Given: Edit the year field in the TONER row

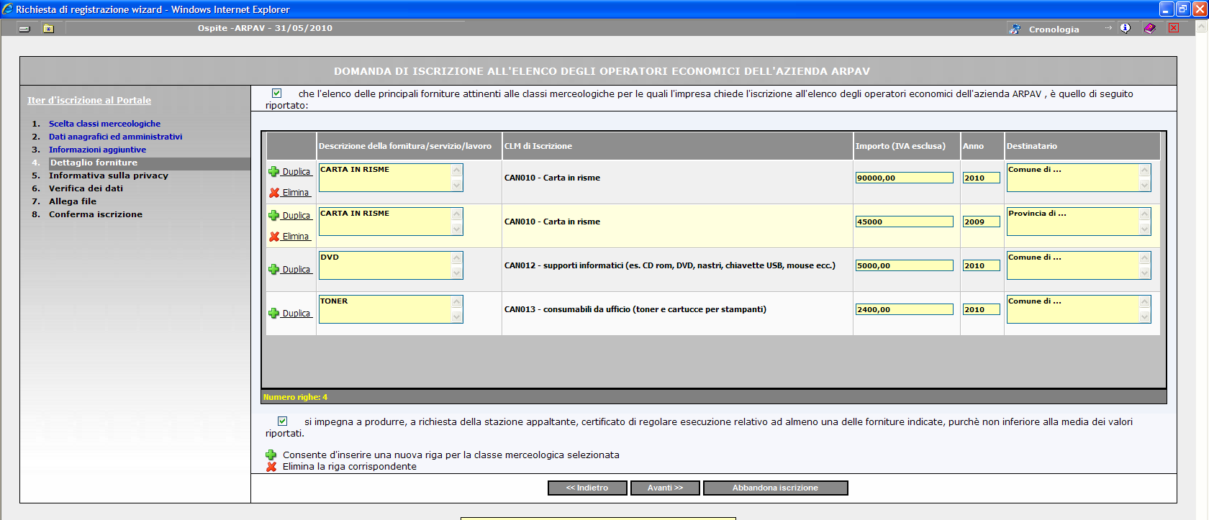Looking at the screenshot, I should 982,309.
